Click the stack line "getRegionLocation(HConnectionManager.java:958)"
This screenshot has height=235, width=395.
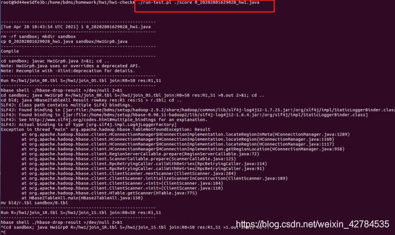click(x=183, y=149)
